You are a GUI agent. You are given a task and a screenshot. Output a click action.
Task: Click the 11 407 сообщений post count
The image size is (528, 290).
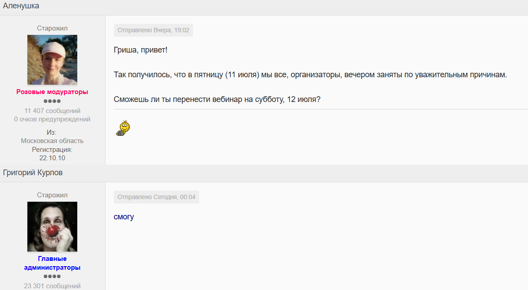(x=52, y=111)
